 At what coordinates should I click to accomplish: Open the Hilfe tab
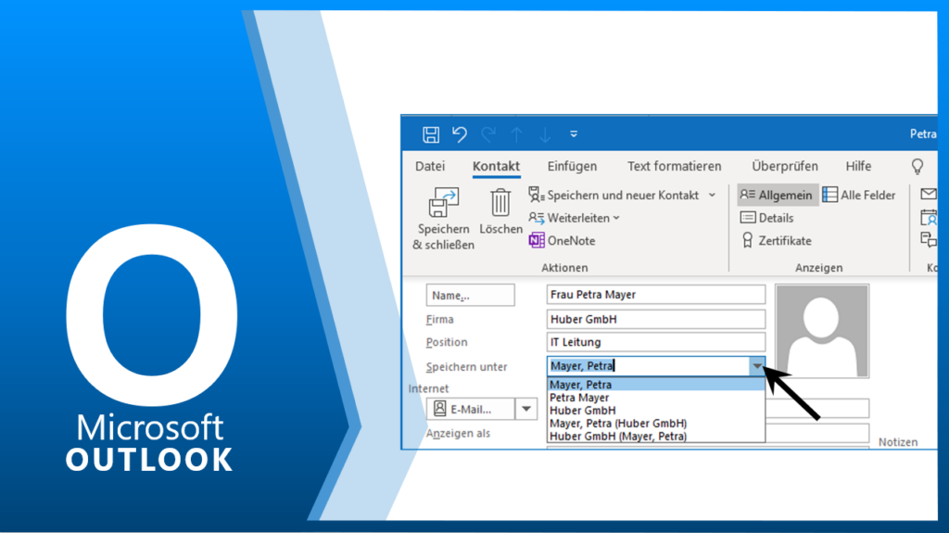pos(858,166)
